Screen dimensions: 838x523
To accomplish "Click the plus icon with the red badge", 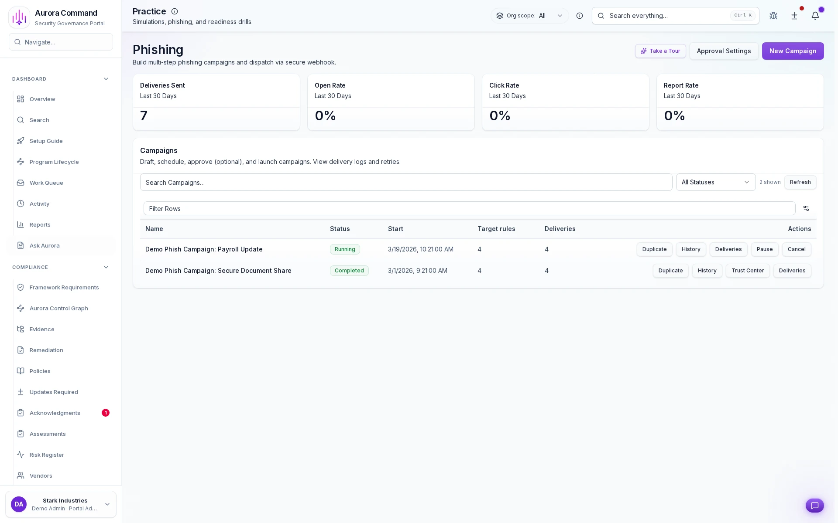I will click(x=794, y=16).
